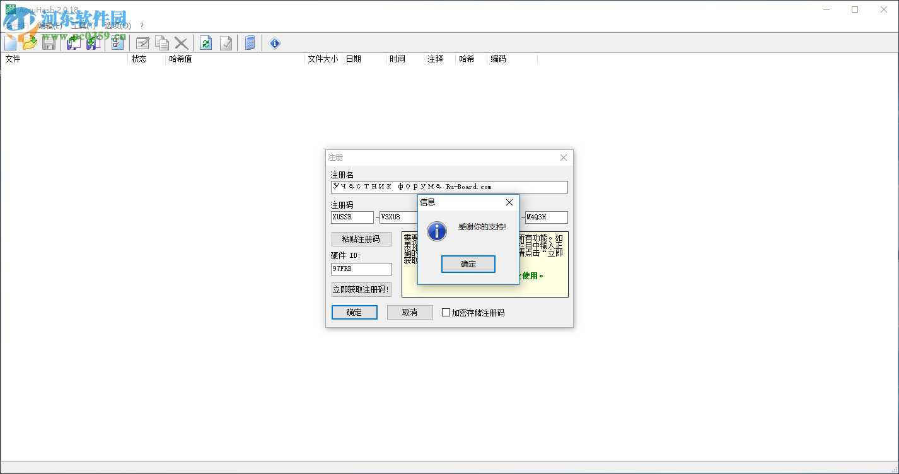Click the Save toolbar icon
The image size is (899, 474).
tap(49, 43)
